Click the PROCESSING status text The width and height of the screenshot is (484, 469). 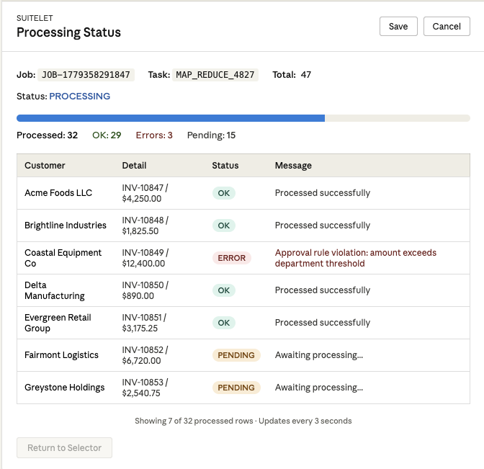[x=80, y=97]
